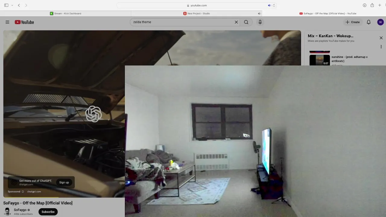Viewport: 386px width, 217px height.
Task: Click Sign up on the ChatGPT ad
Action: (64, 182)
